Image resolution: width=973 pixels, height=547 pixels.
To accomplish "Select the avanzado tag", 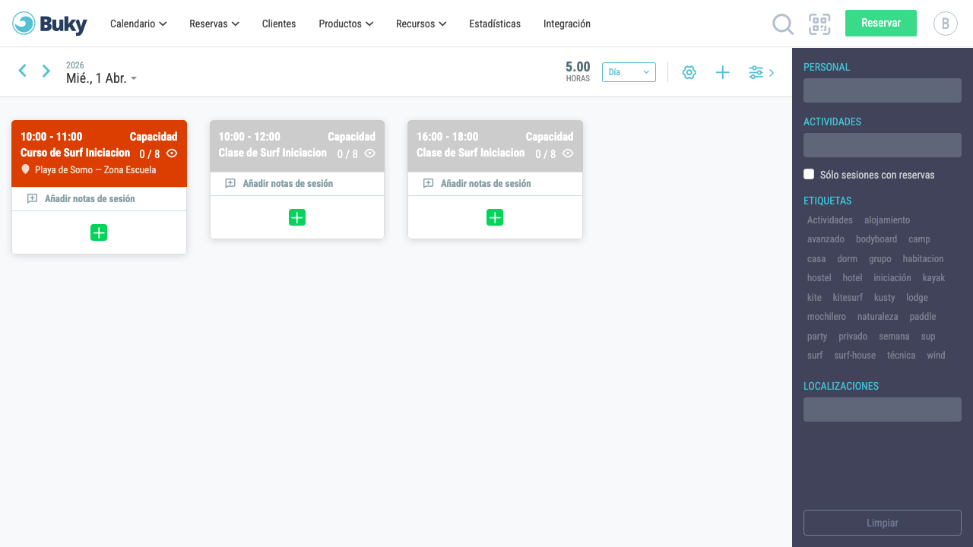I will (826, 239).
